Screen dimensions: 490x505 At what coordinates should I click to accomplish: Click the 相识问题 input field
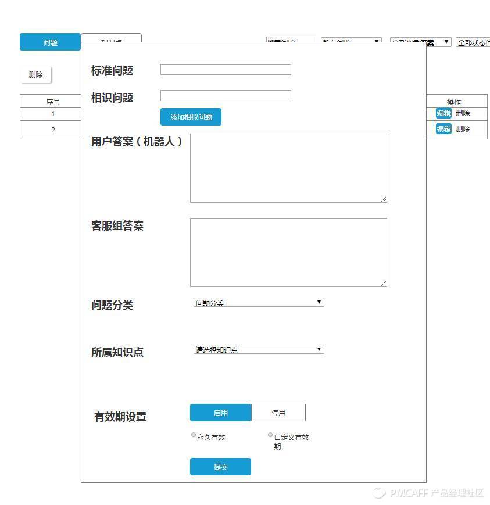(226, 95)
